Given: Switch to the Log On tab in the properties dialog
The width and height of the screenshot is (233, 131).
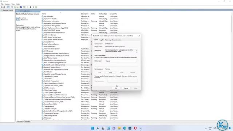Looking at the screenshot, I should tap(102, 40).
